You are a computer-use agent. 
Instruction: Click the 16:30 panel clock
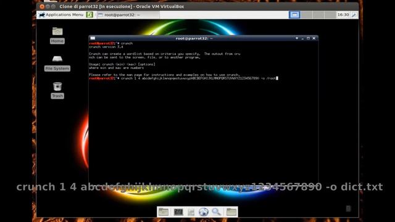(x=343, y=15)
